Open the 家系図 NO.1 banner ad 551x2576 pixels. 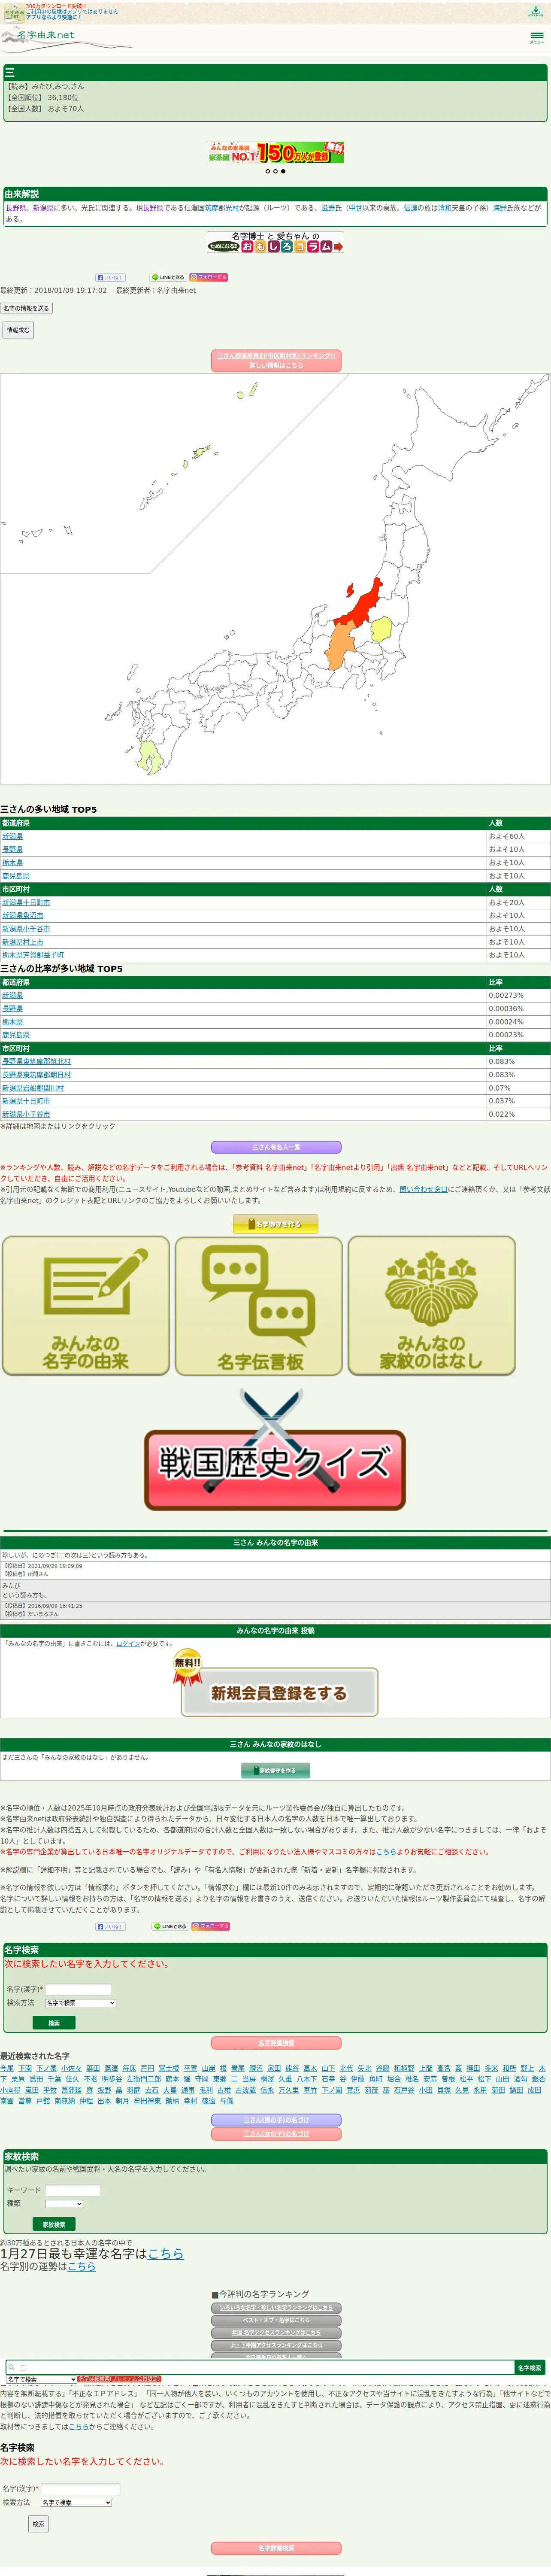275,152
